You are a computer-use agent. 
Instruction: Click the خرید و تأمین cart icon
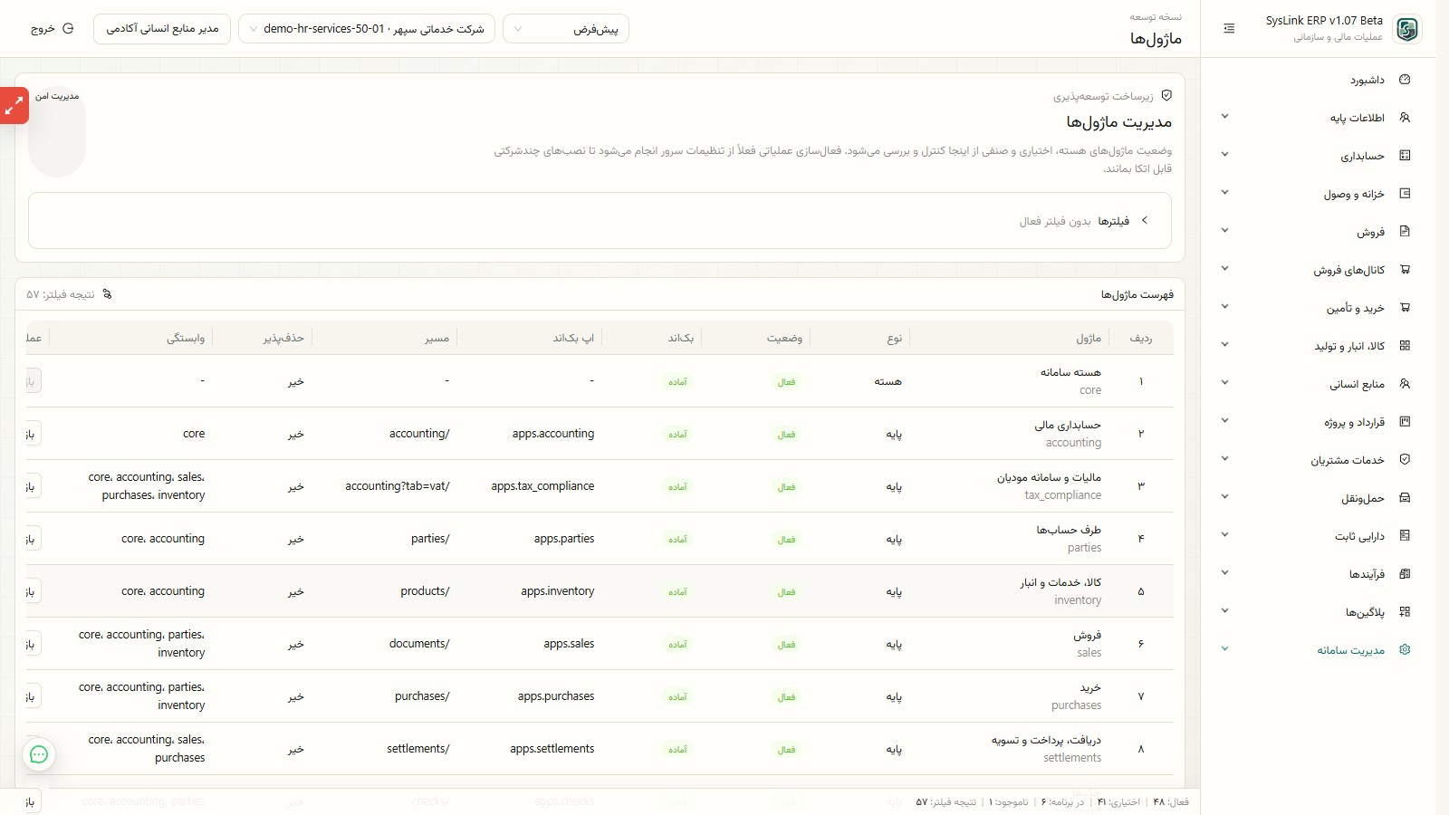coord(1405,308)
